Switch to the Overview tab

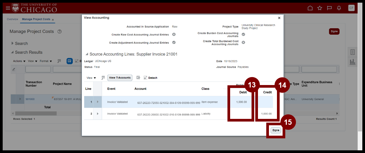click(x=13, y=19)
